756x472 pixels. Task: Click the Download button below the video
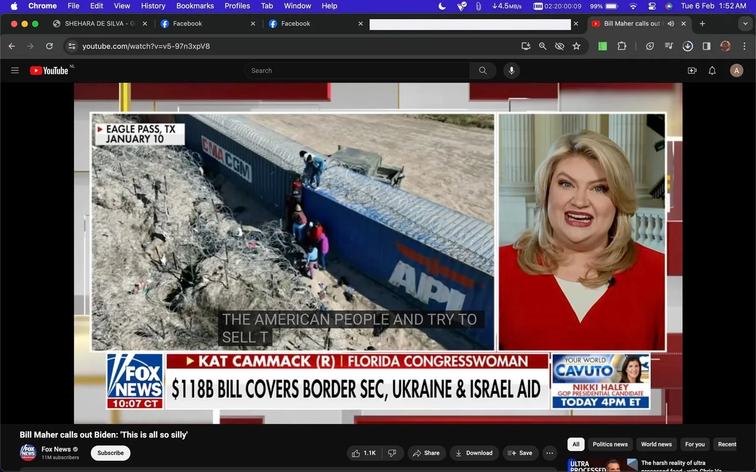click(474, 453)
